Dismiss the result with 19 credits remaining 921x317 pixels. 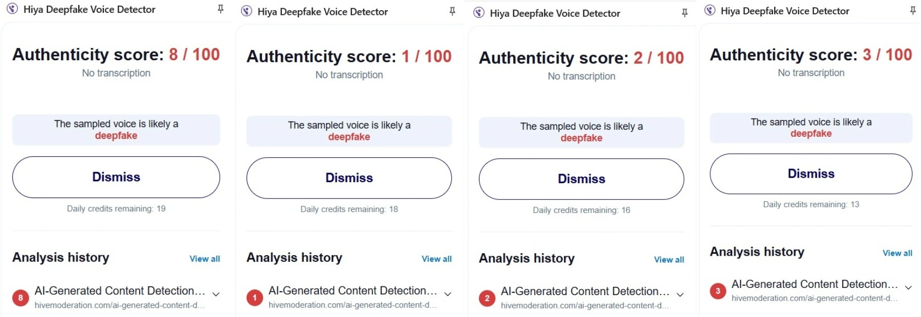(x=116, y=177)
